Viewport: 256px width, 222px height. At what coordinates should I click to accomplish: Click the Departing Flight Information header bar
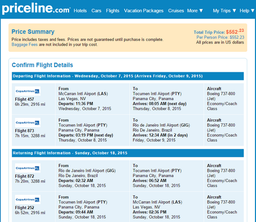point(127,76)
